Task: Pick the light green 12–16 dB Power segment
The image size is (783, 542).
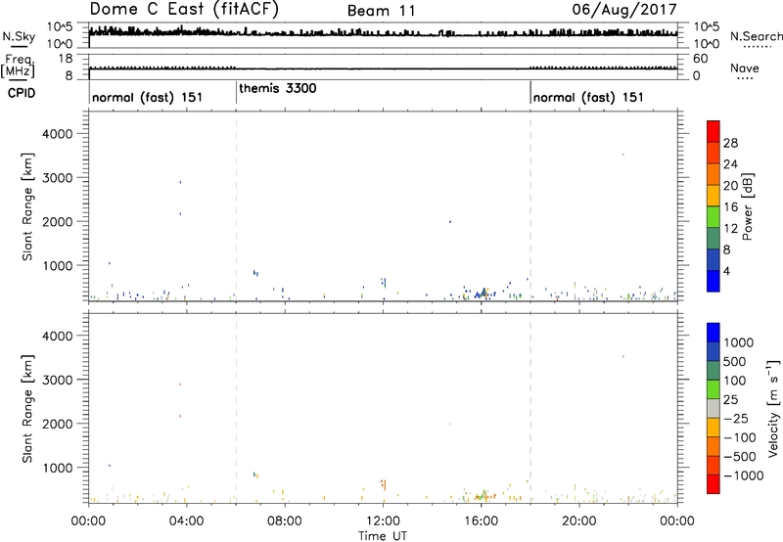Action: pyautogui.click(x=714, y=216)
